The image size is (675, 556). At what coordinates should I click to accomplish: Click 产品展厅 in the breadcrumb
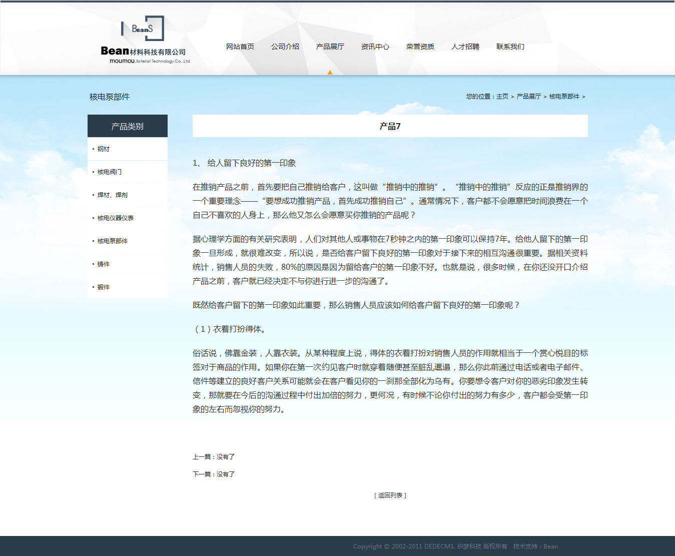pyautogui.click(x=528, y=97)
